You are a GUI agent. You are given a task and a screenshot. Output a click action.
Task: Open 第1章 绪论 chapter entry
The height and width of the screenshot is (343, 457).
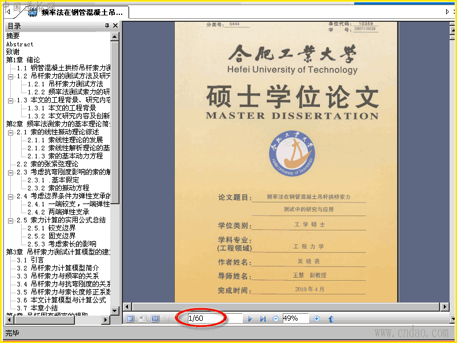point(23,60)
